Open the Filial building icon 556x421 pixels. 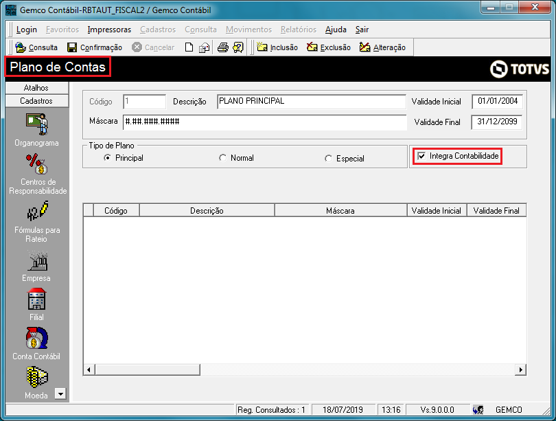click(x=37, y=299)
